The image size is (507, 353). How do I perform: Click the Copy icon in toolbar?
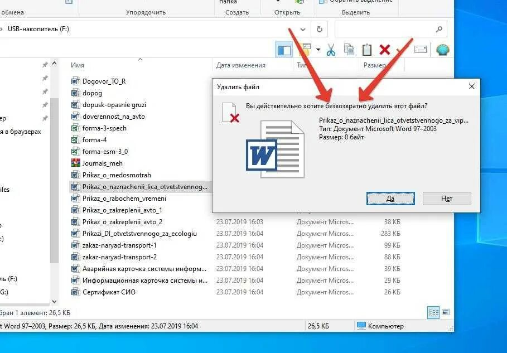349,50
